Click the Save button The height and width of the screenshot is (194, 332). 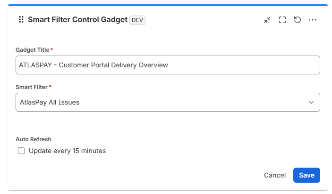[306, 175]
